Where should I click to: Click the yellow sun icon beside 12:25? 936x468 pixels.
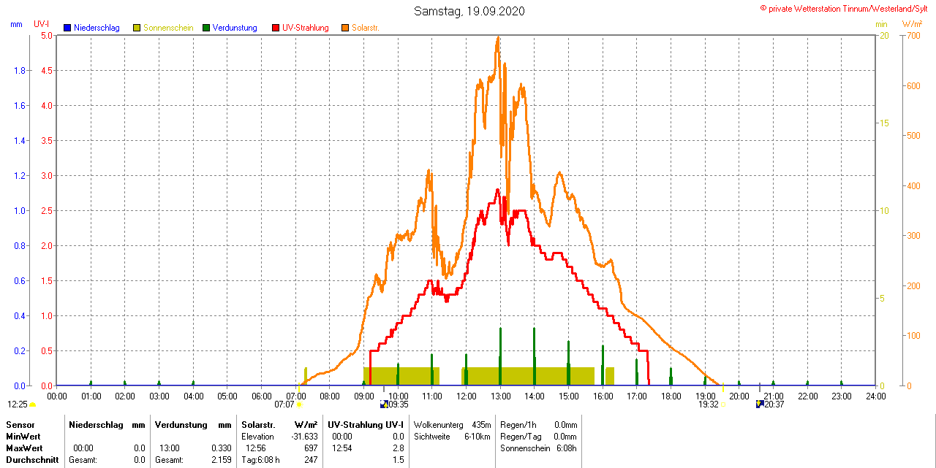click(x=32, y=404)
